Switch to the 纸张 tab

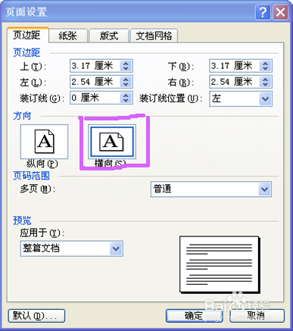(68, 36)
